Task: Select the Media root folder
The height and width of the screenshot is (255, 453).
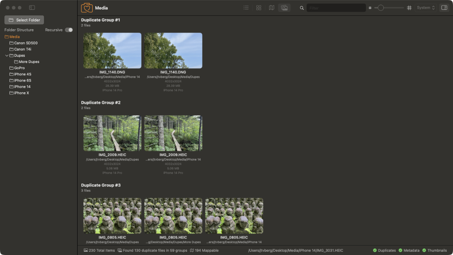Action: tap(15, 36)
